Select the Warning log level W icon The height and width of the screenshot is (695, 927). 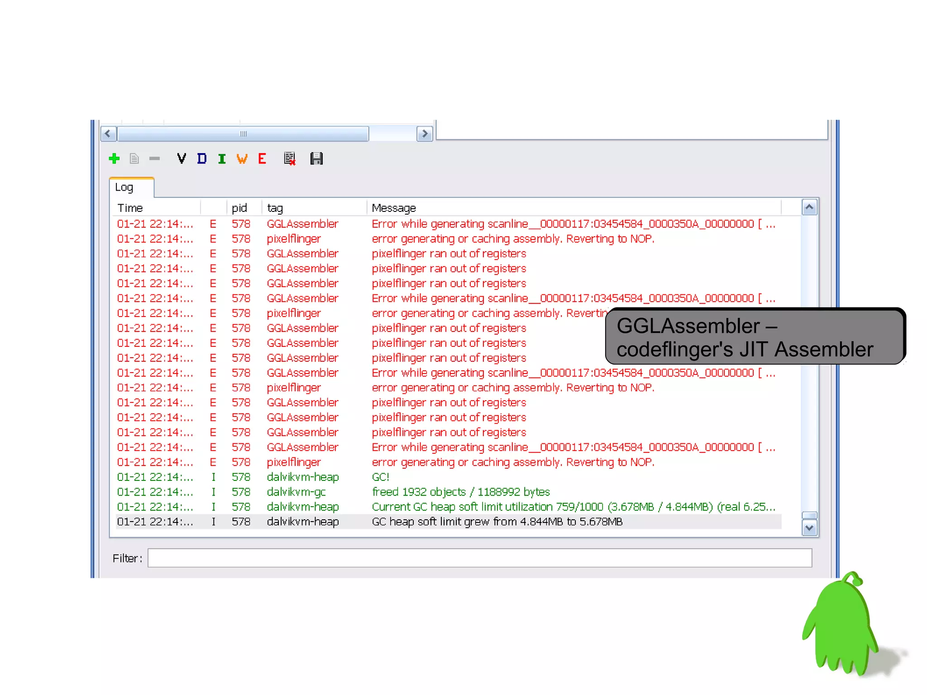point(242,158)
